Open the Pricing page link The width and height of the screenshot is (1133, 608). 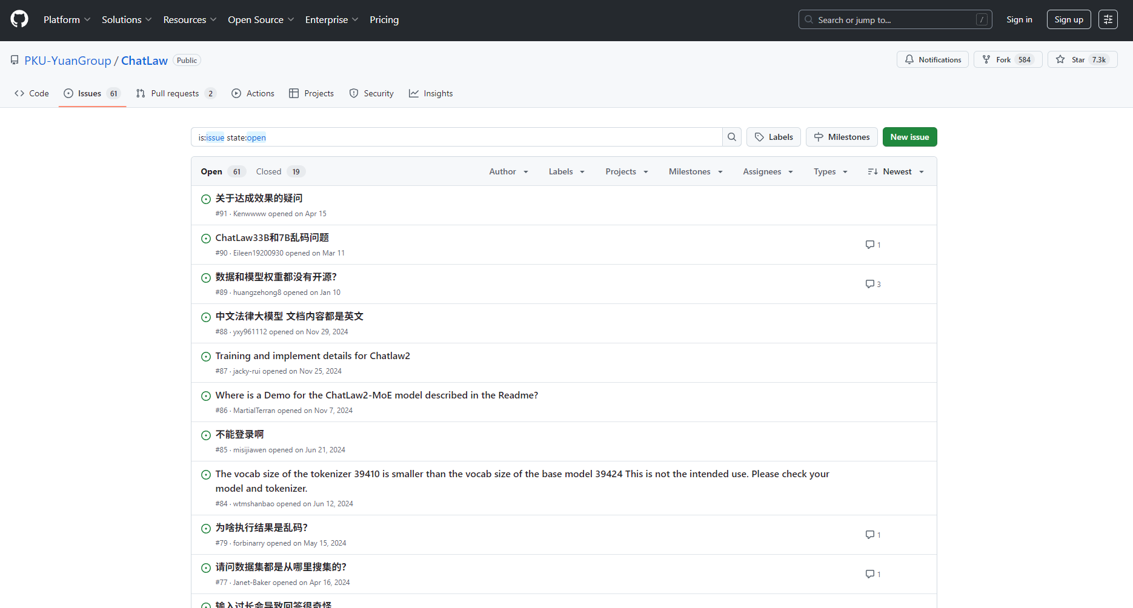click(x=384, y=19)
